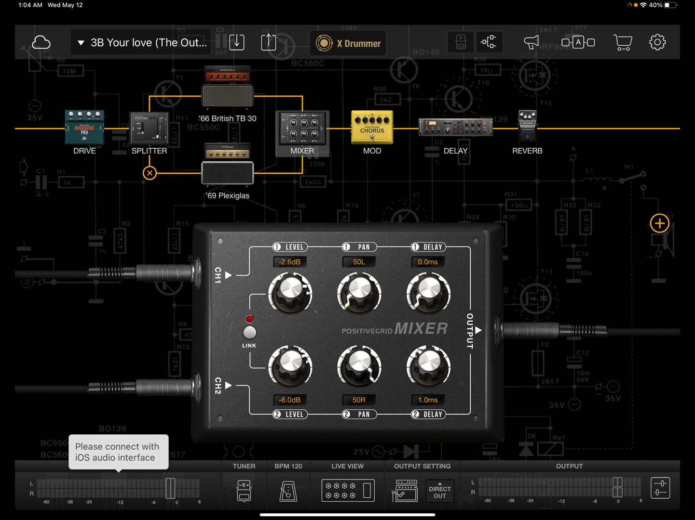Open the settings gear

(657, 42)
